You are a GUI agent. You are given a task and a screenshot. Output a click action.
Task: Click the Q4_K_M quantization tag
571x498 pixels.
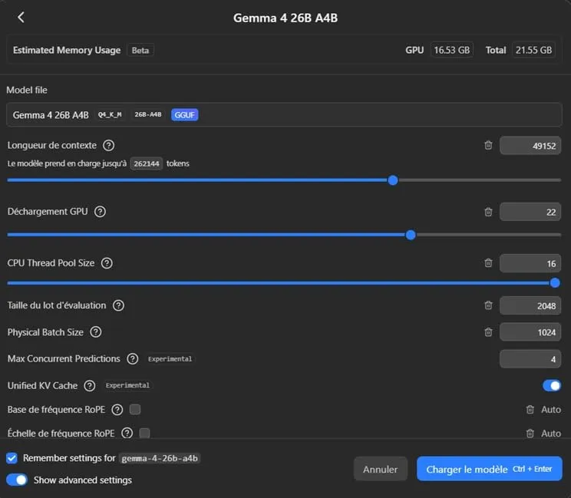tap(110, 114)
